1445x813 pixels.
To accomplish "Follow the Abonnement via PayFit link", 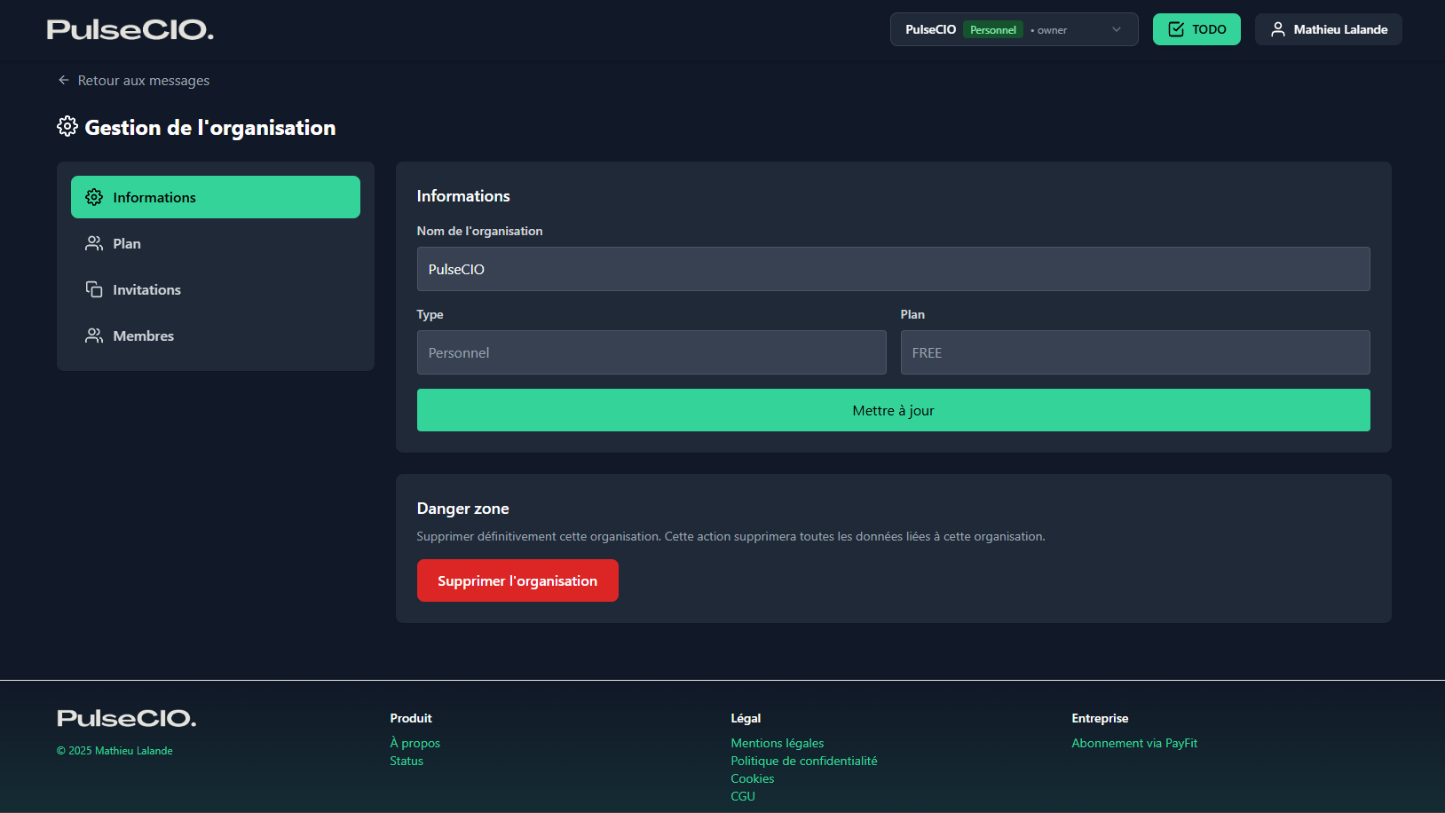I will [1133, 743].
